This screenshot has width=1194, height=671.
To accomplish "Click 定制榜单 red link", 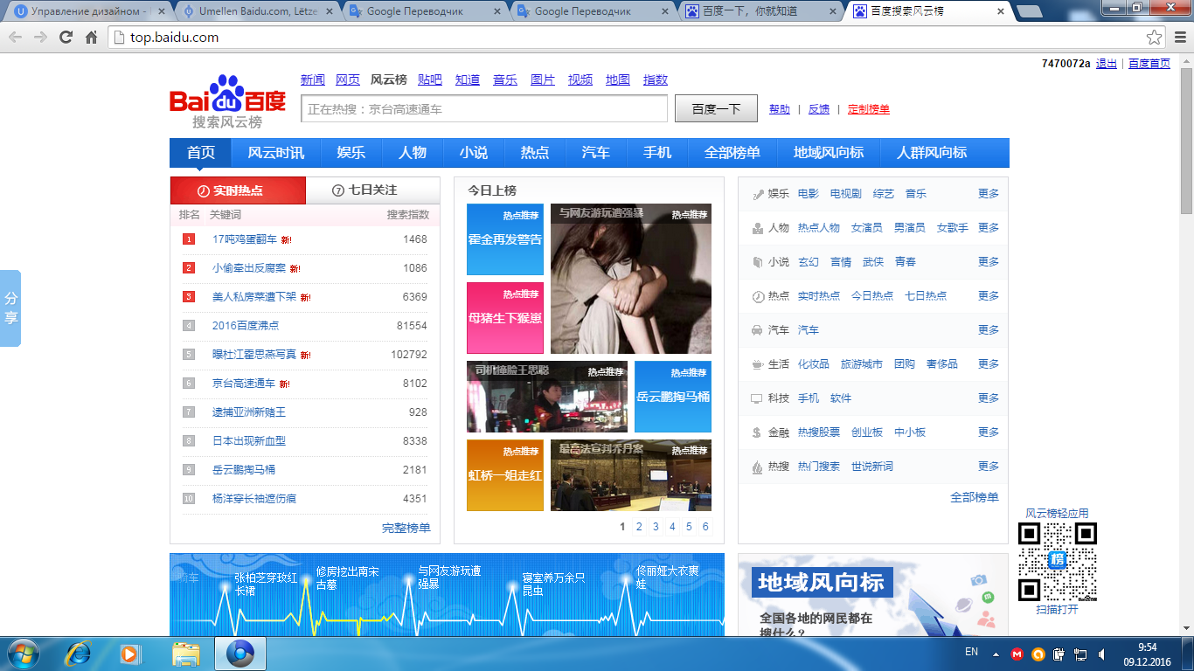I will tap(869, 109).
